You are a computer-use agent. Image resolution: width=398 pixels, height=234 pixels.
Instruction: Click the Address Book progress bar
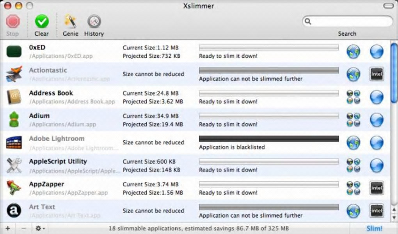coord(269,93)
